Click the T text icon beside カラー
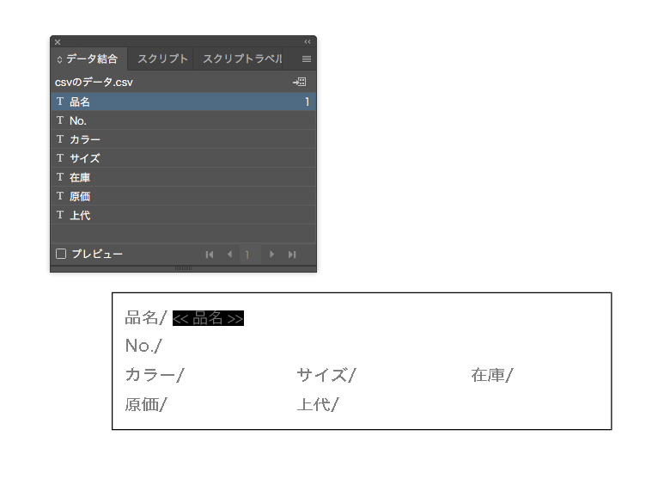The width and height of the screenshot is (664, 479). click(x=60, y=139)
